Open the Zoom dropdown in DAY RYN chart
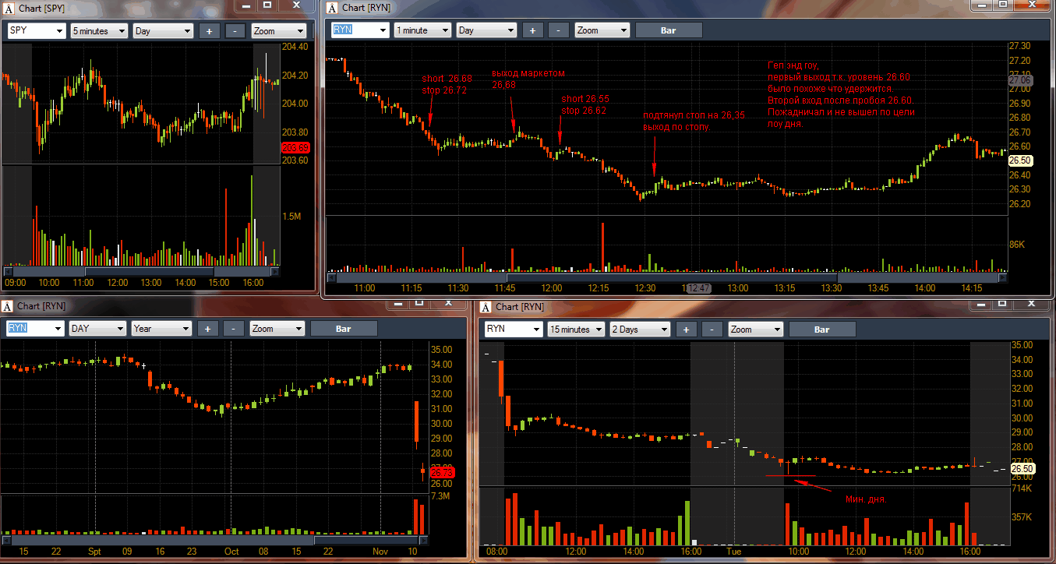Screen dimensions: 1056x564 coord(277,329)
